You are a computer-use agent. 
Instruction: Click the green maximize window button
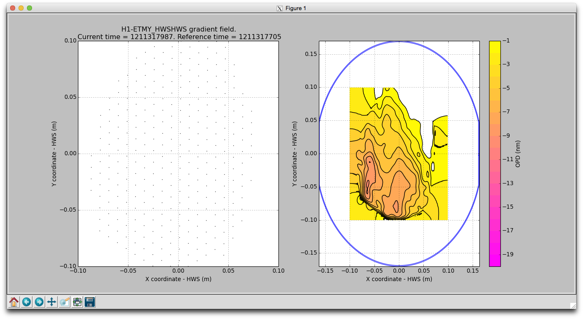[x=29, y=8]
